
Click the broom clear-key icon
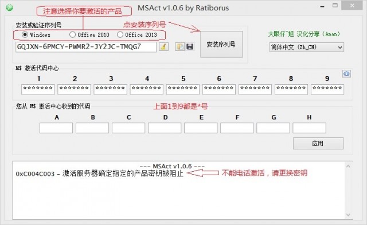[x=163, y=47]
